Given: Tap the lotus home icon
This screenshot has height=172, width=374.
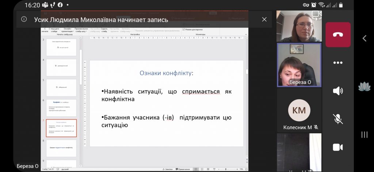Looking at the screenshot, I should click(x=364, y=87).
